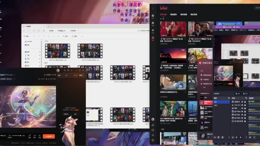This screenshot has height=146, width=260.
Task: Click headphone icon in streaming app title bar
Action: point(65,70)
